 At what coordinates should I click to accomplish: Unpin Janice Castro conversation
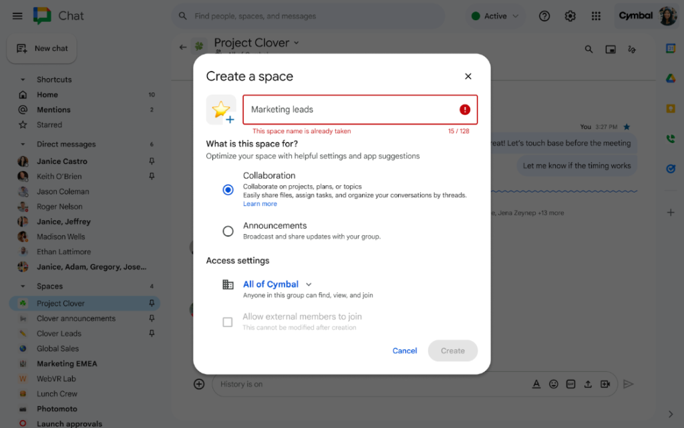[x=152, y=161]
